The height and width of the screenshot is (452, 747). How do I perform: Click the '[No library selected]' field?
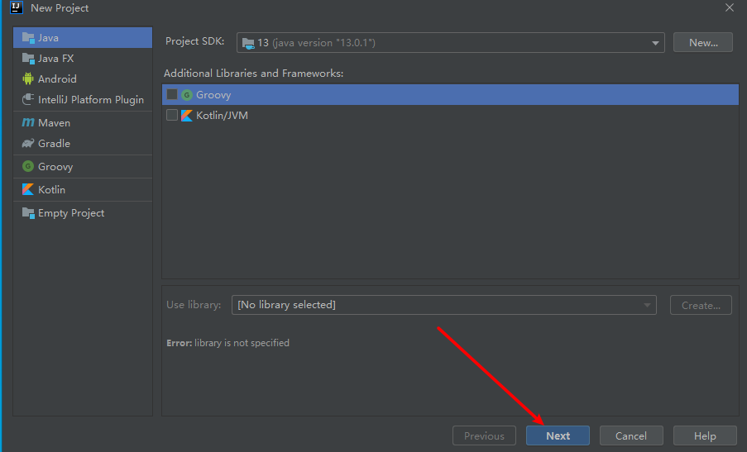pos(444,305)
